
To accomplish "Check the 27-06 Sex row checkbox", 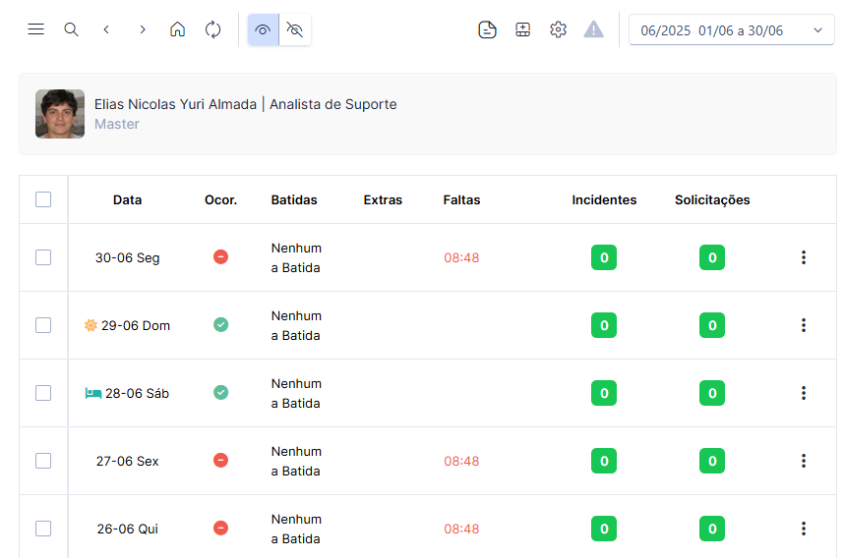I will point(43,461).
